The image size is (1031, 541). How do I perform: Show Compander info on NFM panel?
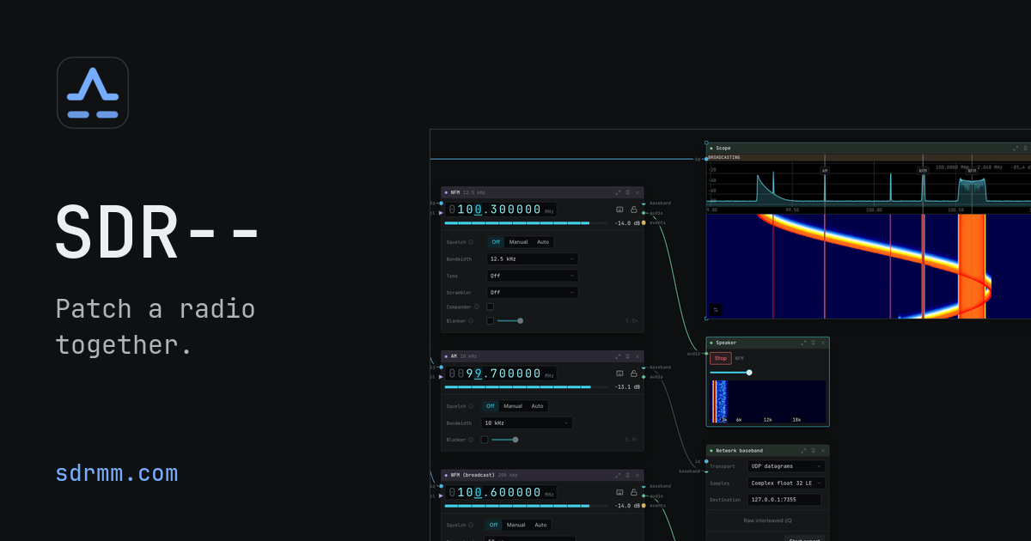(477, 307)
